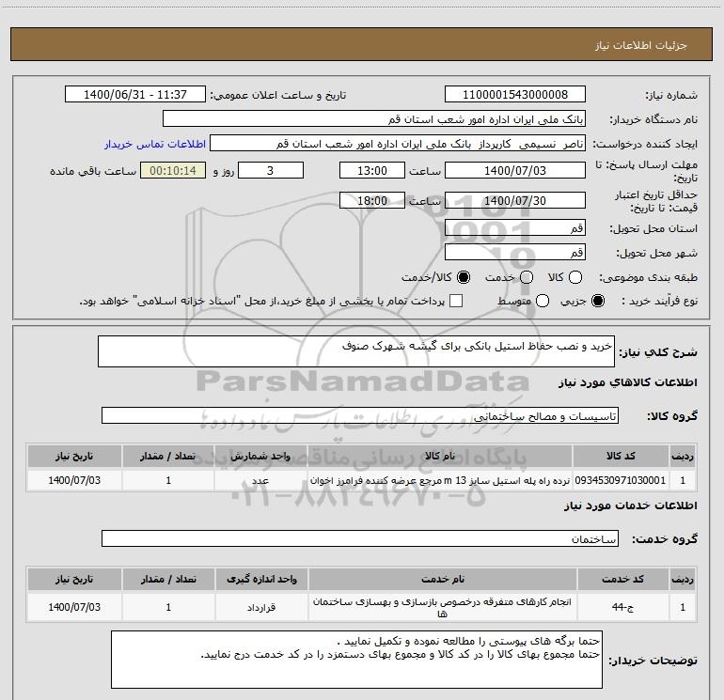Click the goods row date 1400/07/03 cell
This screenshot has width=724, height=700.
click(x=74, y=480)
